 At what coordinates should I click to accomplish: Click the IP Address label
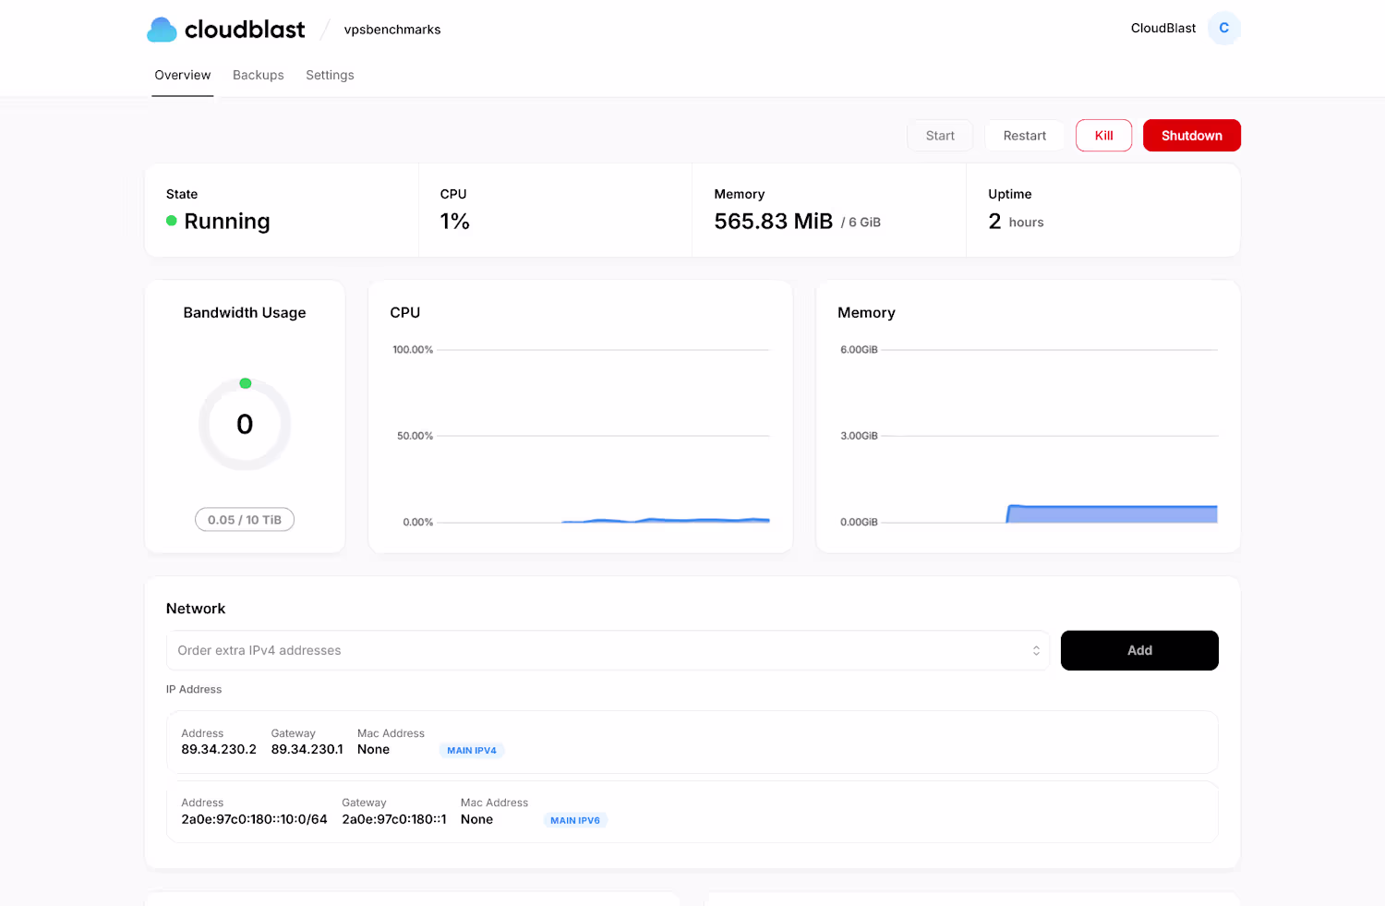tap(194, 690)
